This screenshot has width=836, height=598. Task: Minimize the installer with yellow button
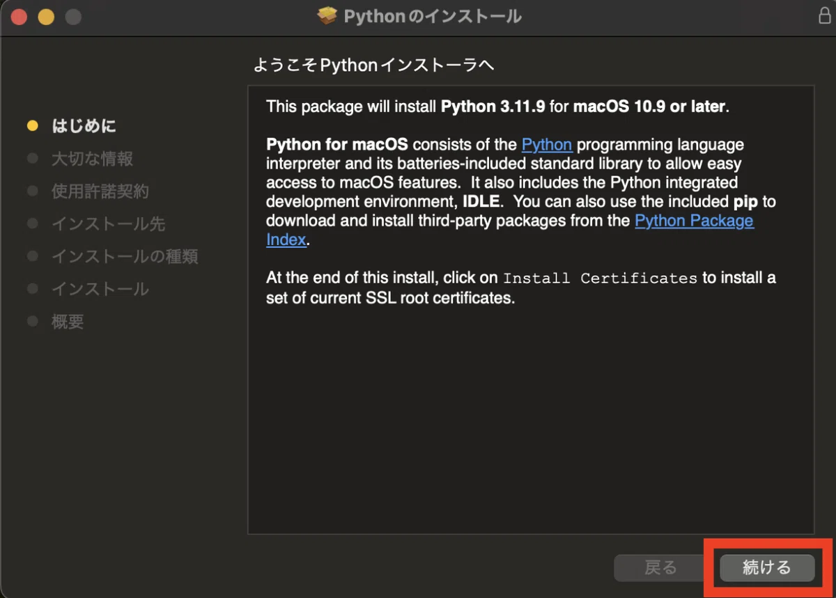click(x=46, y=17)
